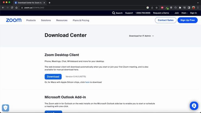
Task: Click Contact Sales button
Action: pos(166,20)
